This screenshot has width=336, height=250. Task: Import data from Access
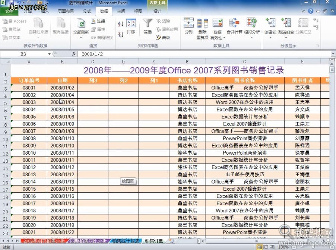[x=15, y=21]
